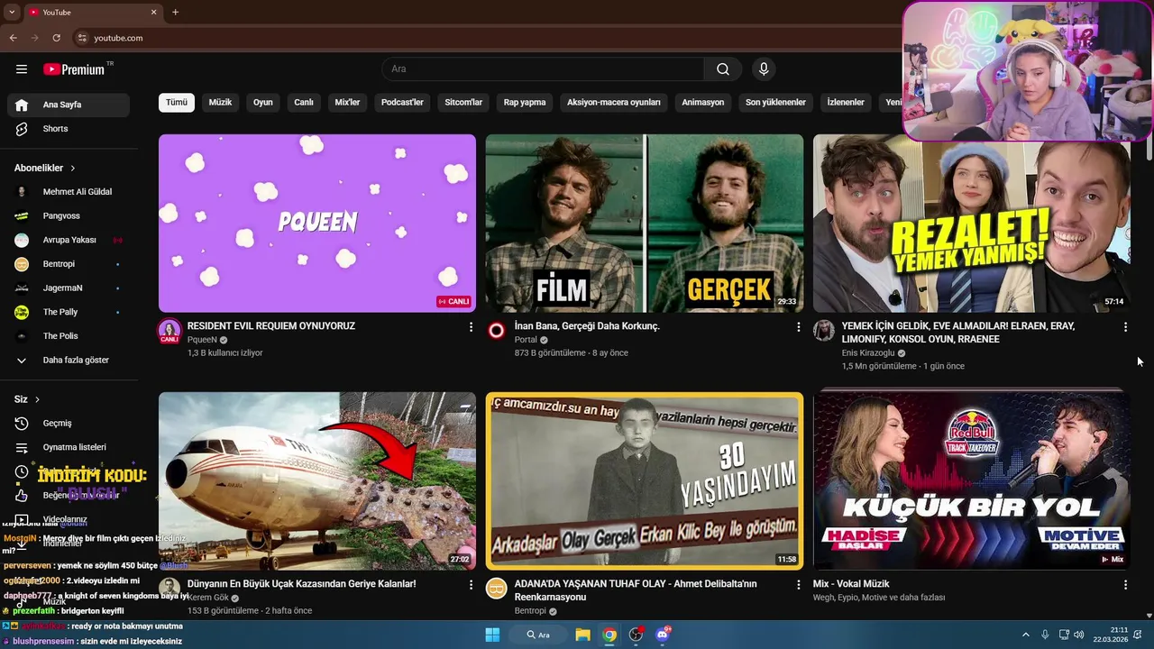Screen dimensions: 1154x649
Task: Open The Polis channel in sidebar
Action: point(69,336)
